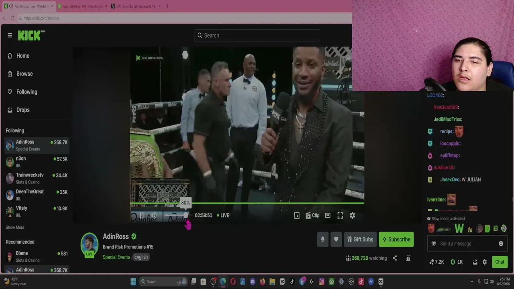Click the Gift Subs button
This screenshot has height=289, width=514.
[x=360, y=239]
